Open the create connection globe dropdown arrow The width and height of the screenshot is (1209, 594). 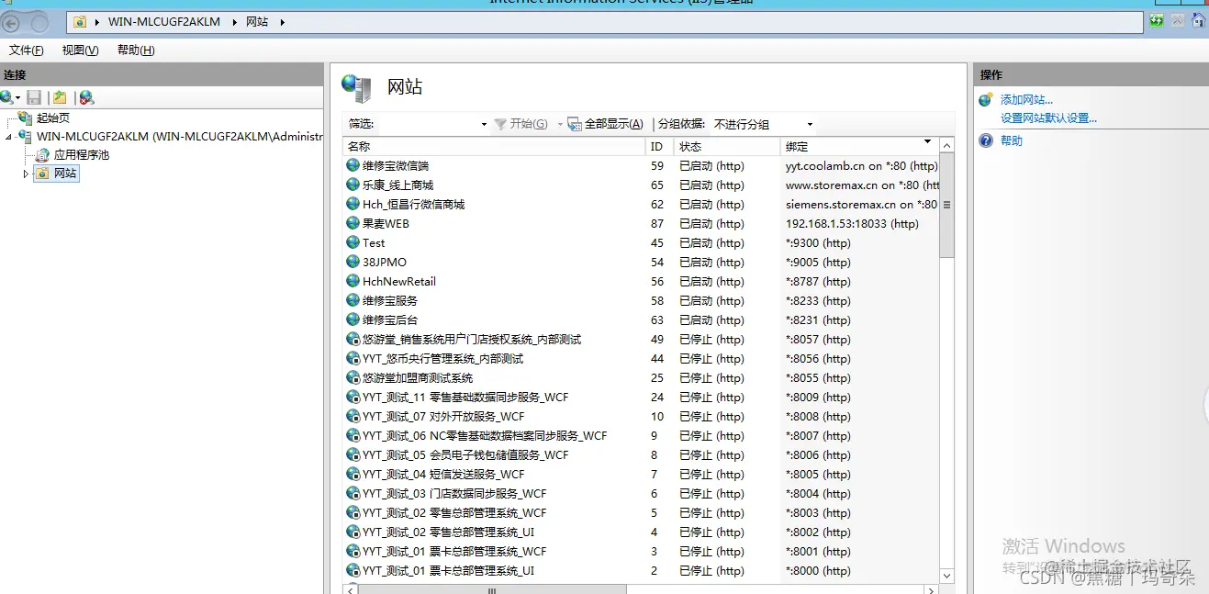(17, 98)
